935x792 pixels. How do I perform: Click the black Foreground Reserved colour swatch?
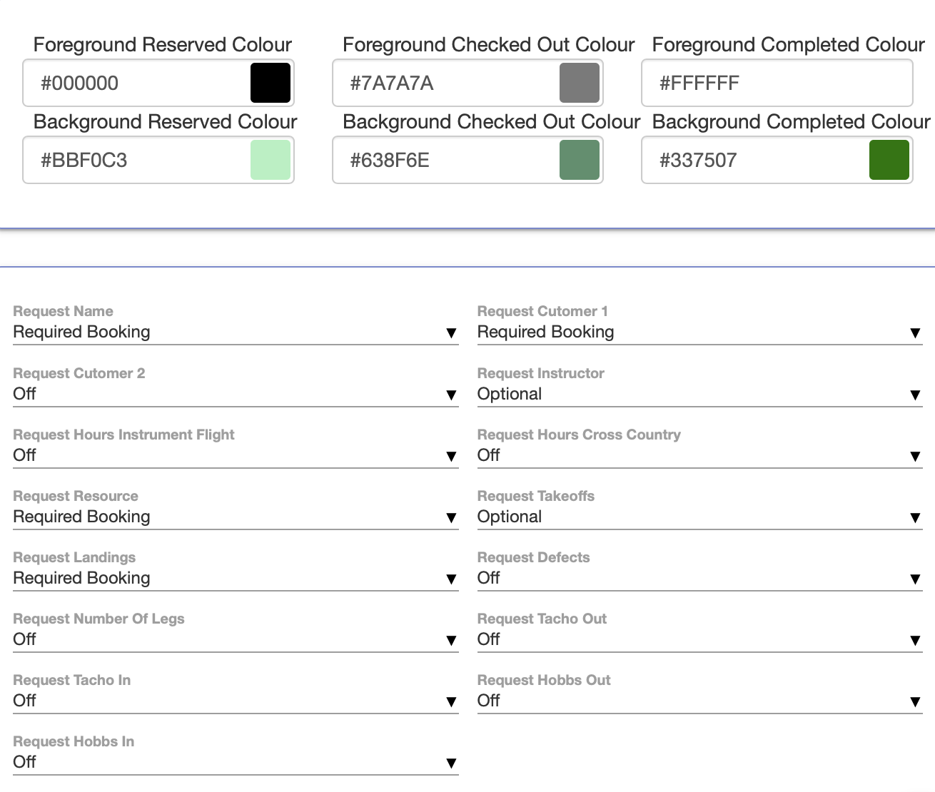[271, 83]
